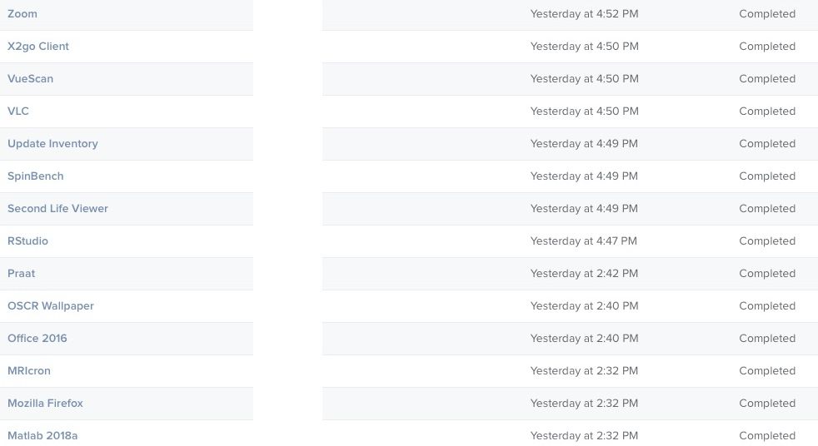Screen dimensions: 818x446
Task: Open the Matlab 2018a link
Action: coord(42,435)
